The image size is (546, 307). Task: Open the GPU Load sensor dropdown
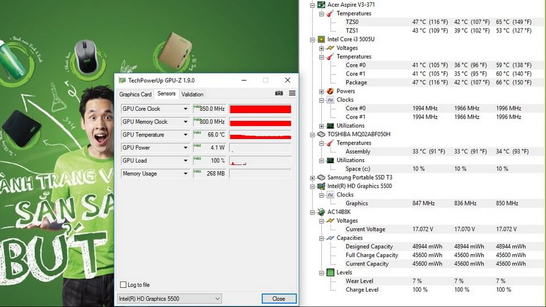coord(185,160)
